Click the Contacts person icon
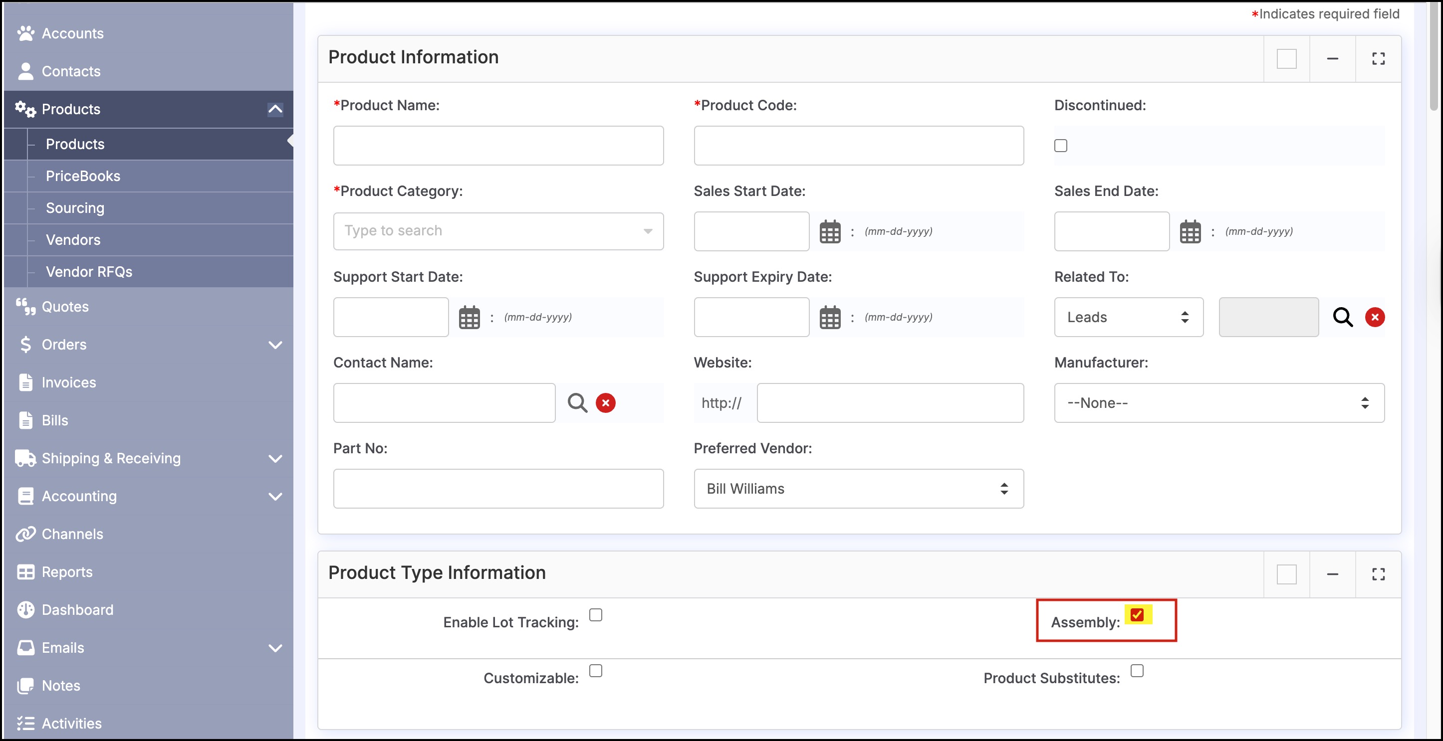The image size is (1443, 741). point(25,71)
